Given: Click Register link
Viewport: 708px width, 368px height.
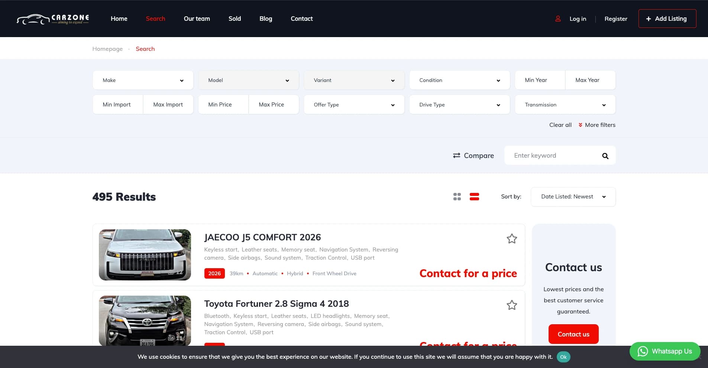Looking at the screenshot, I should (616, 19).
